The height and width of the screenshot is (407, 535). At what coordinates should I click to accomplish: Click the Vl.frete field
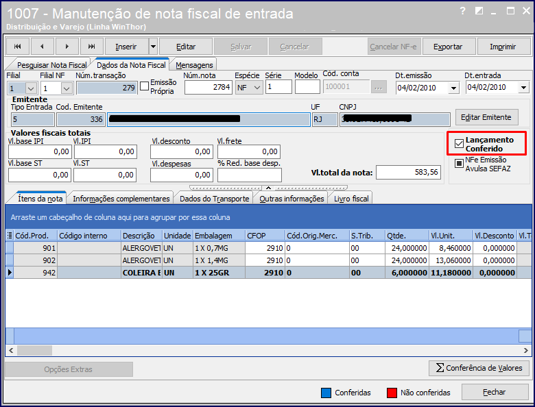249,151
